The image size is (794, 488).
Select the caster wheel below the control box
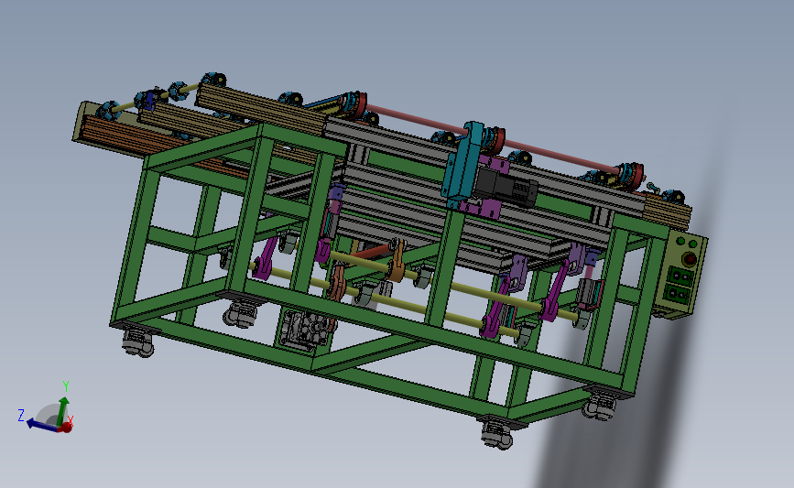601,407
